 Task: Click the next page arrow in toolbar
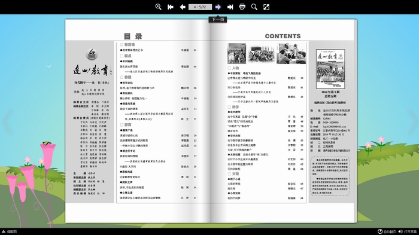(x=218, y=7)
